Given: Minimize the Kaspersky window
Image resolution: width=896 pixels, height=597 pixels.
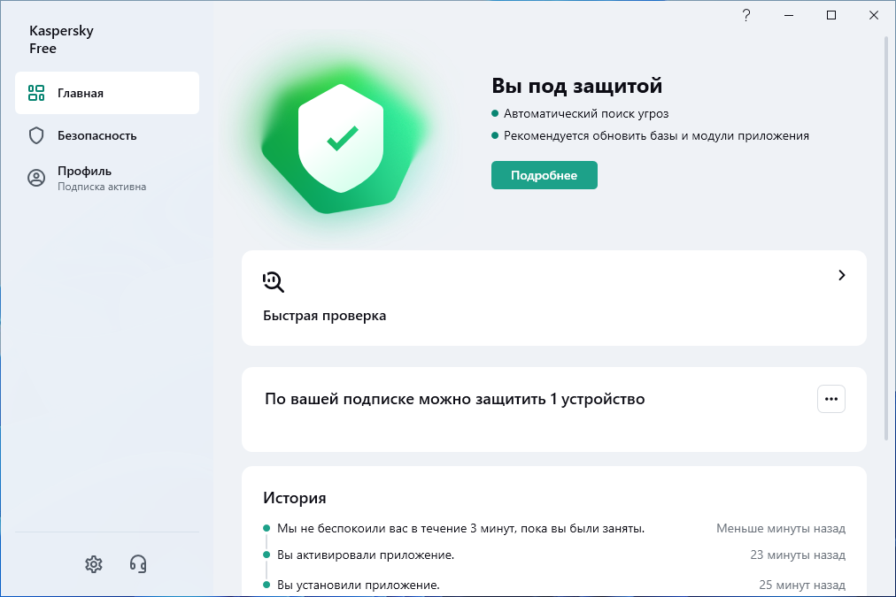Looking at the screenshot, I should 789,15.
